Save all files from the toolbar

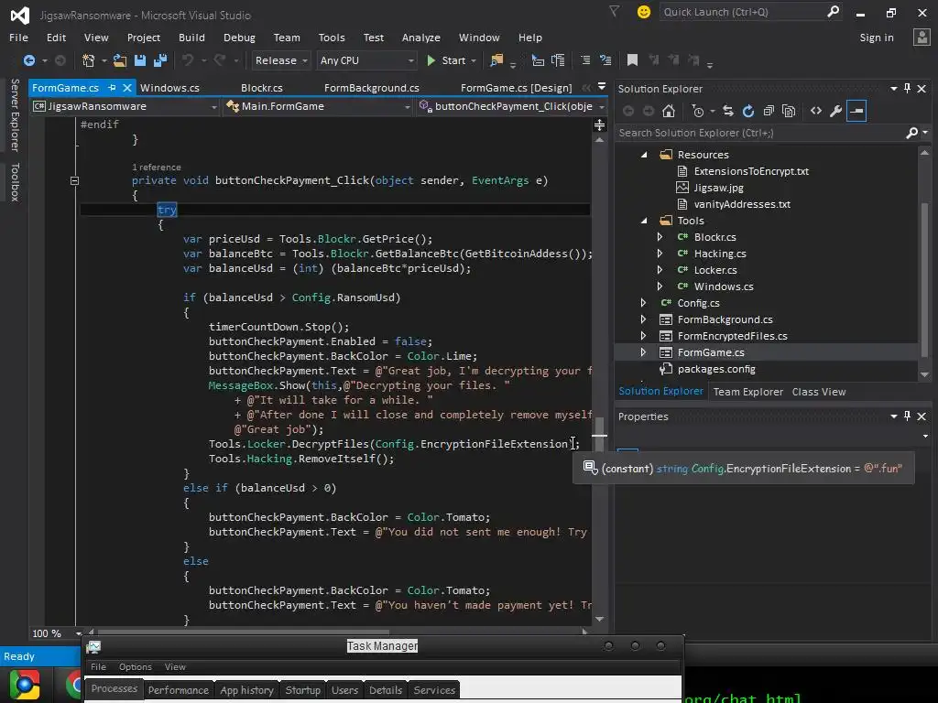click(x=159, y=60)
